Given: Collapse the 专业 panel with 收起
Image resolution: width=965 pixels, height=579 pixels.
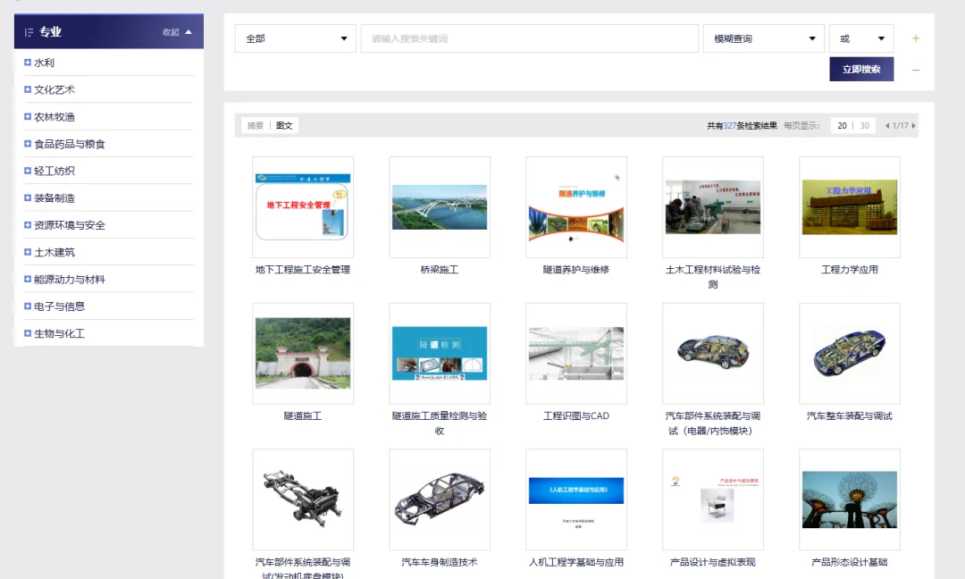Looking at the screenshot, I should pyautogui.click(x=177, y=32).
